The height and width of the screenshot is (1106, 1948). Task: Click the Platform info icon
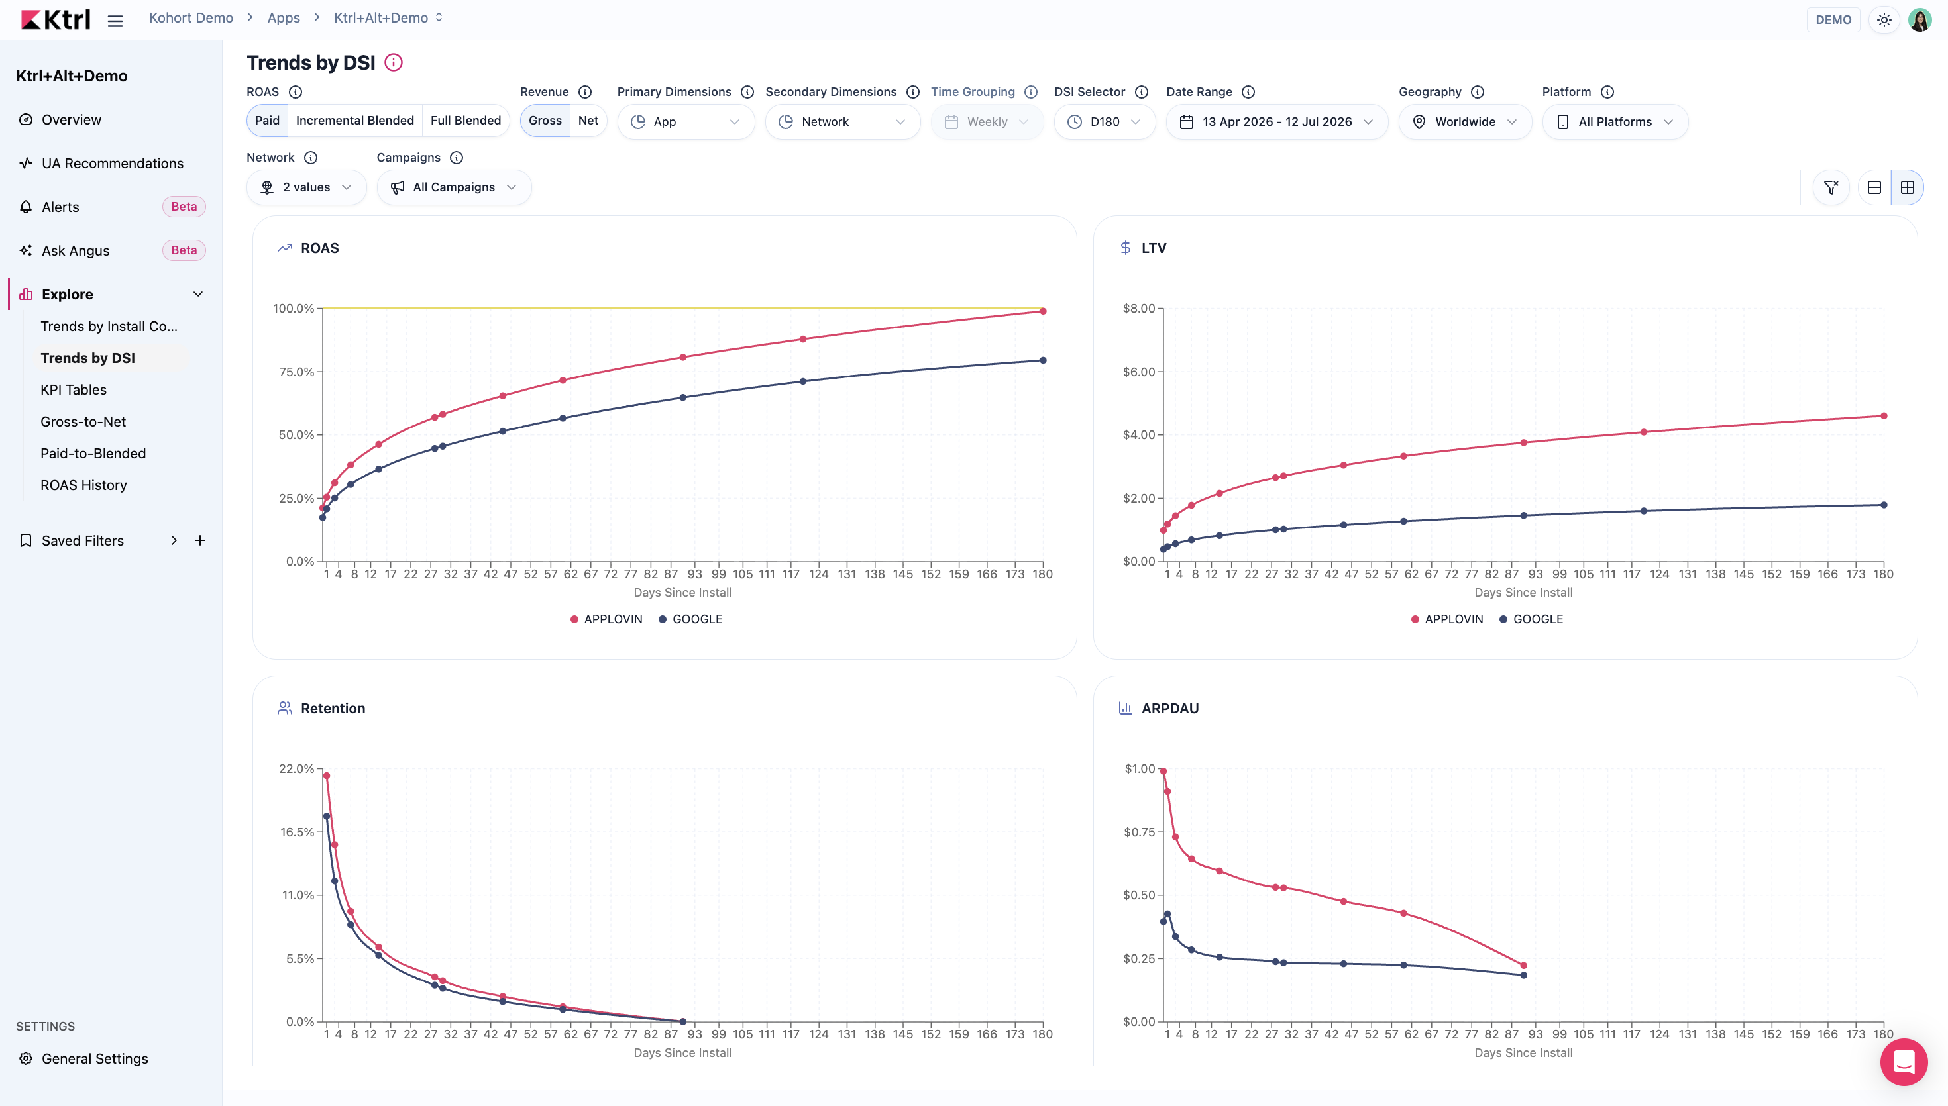(1607, 92)
